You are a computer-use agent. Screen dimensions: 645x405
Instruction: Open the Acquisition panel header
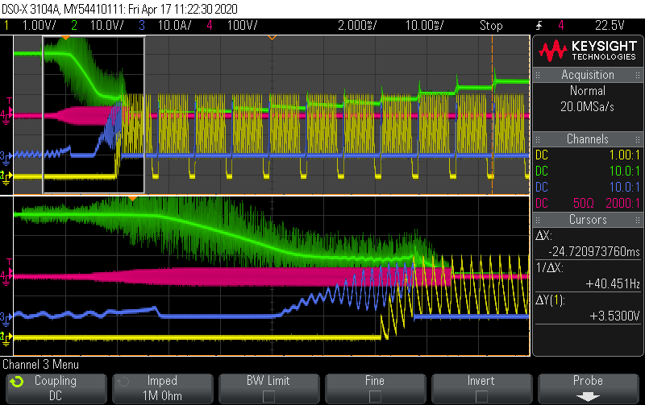click(588, 75)
